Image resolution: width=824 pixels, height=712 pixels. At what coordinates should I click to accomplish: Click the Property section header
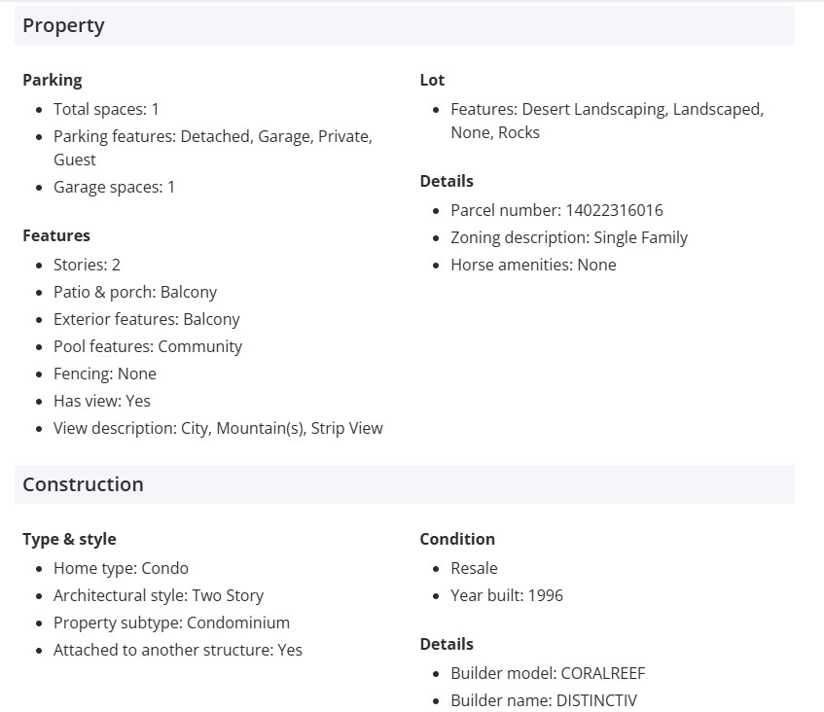[63, 26]
